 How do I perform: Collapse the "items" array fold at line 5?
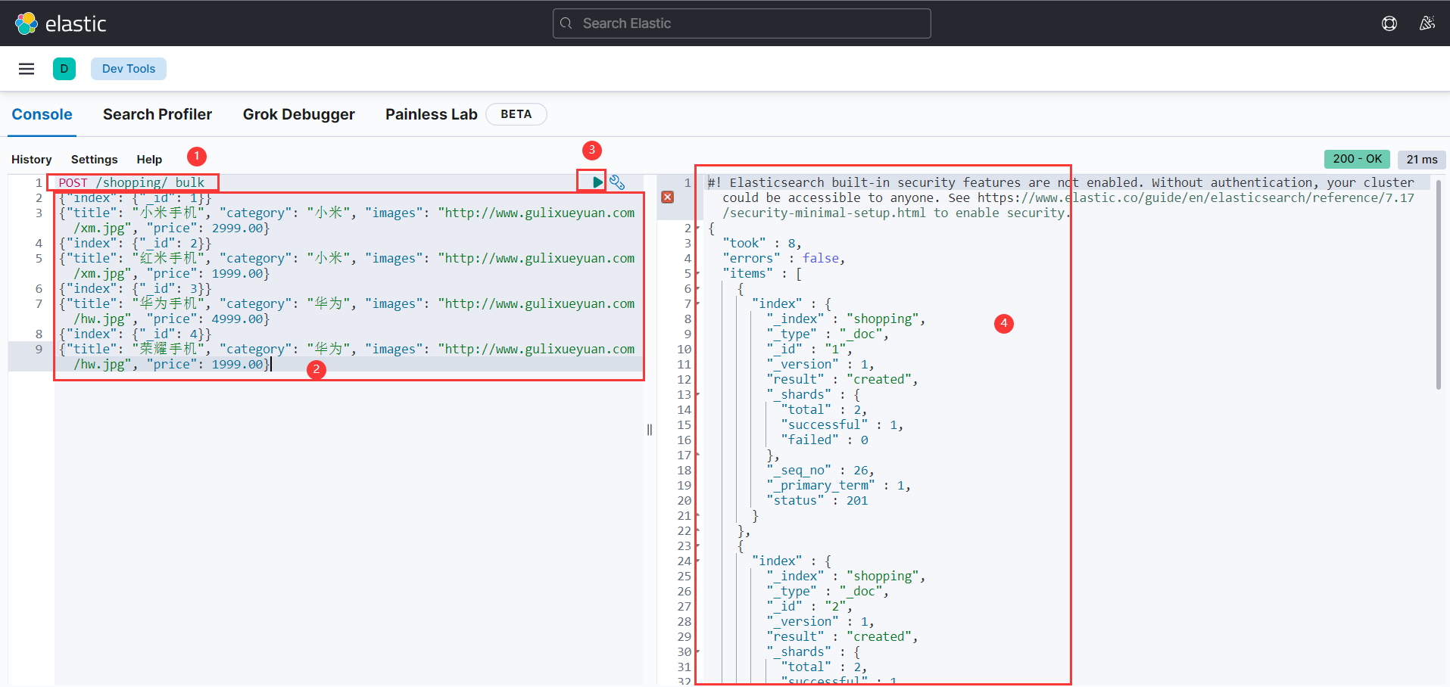click(x=697, y=273)
